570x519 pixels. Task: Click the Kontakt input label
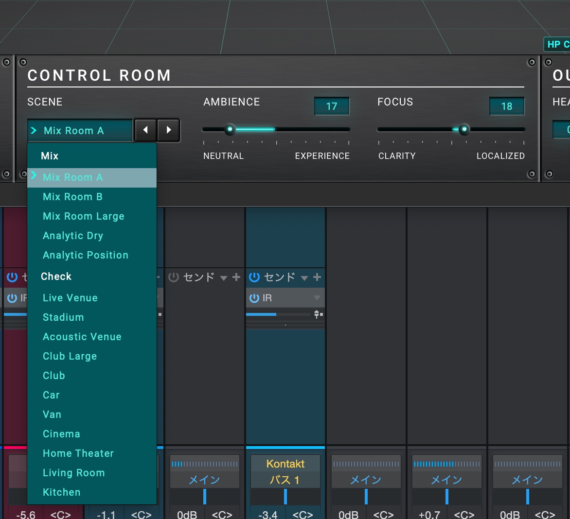pyautogui.click(x=285, y=464)
